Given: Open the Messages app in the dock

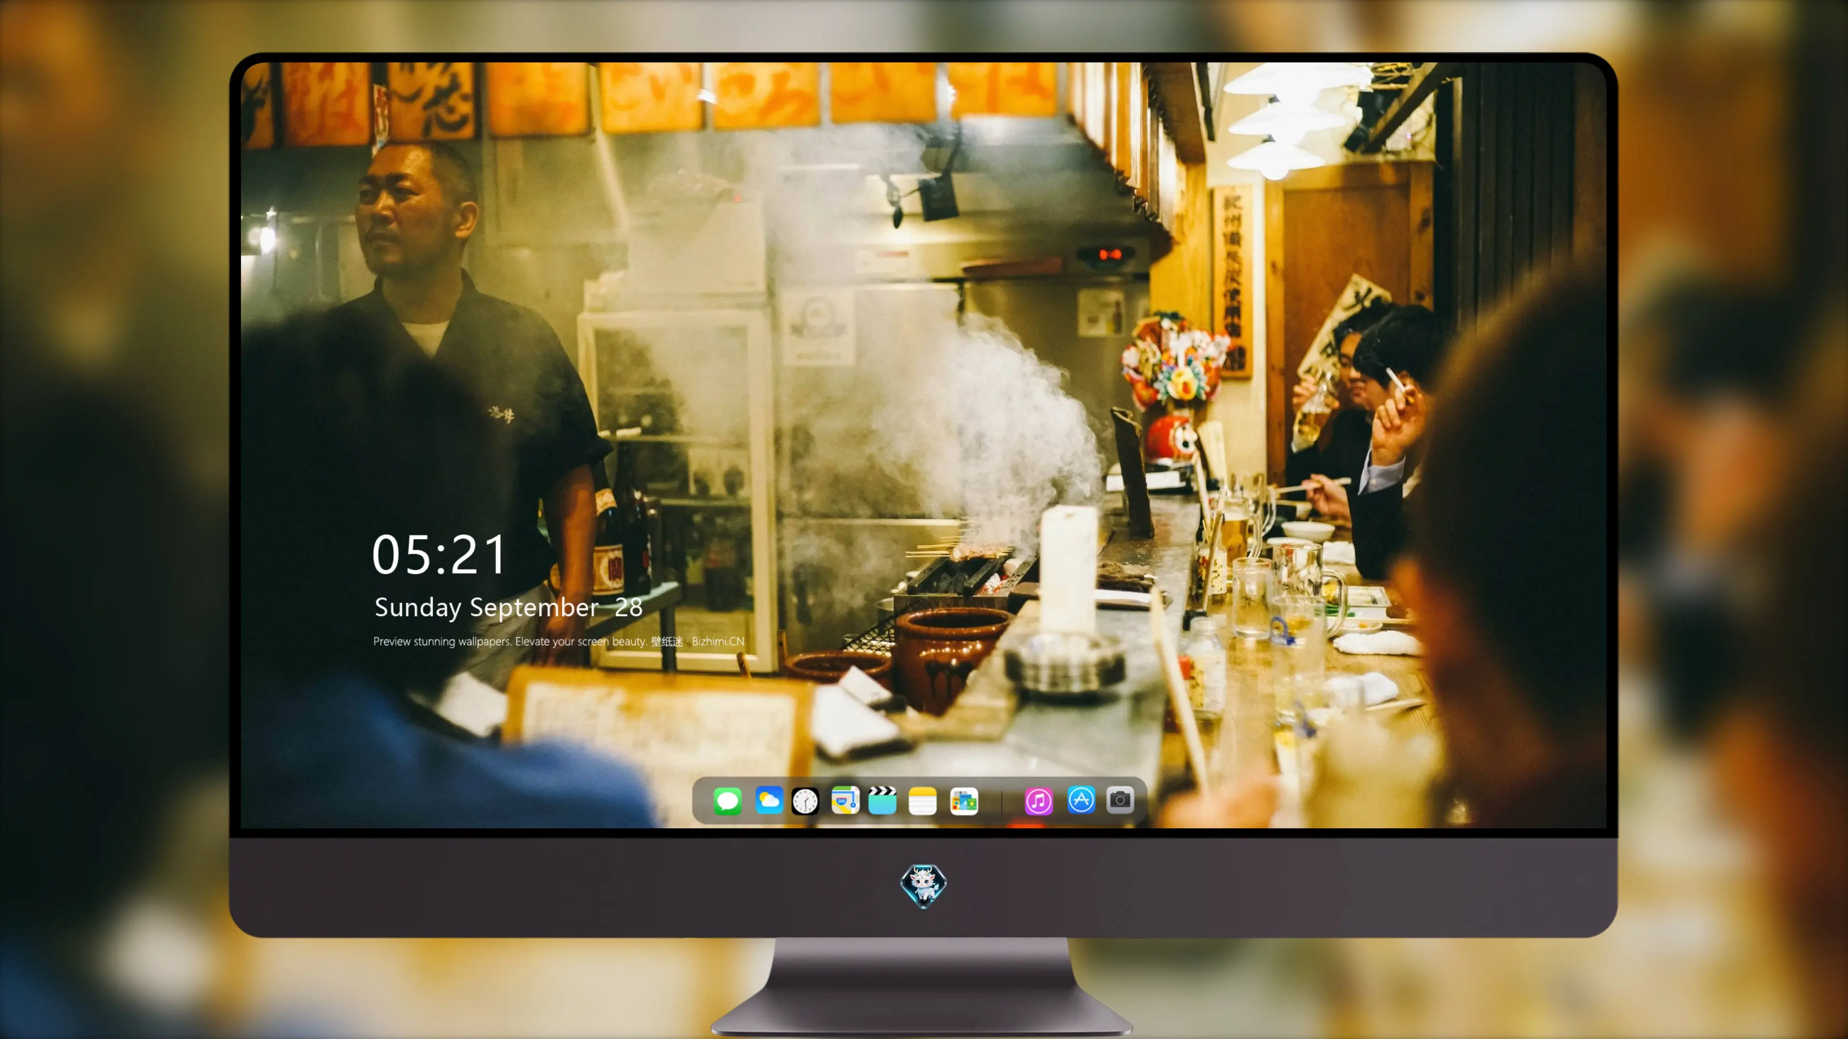Looking at the screenshot, I should 728,801.
